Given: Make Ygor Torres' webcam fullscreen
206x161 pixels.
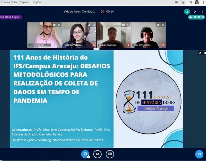Looking at the screenshot, I should coord(163,25).
